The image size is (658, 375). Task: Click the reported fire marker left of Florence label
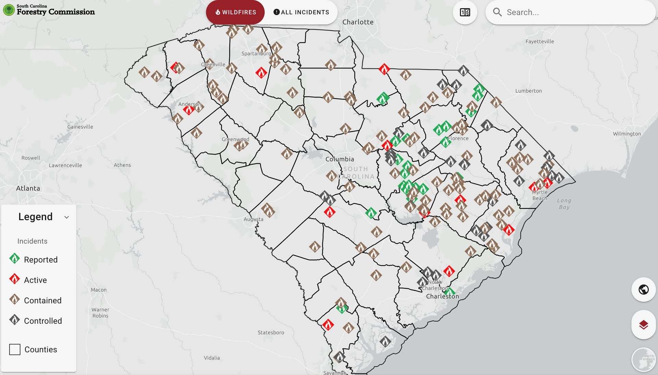coord(445,142)
